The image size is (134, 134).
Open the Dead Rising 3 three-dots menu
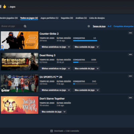tap(130, 55)
